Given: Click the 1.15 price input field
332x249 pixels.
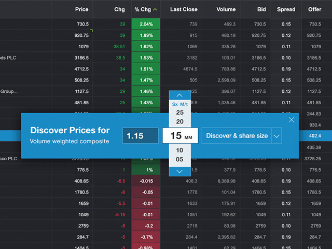Looking at the screenshot, I should point(141,136).
